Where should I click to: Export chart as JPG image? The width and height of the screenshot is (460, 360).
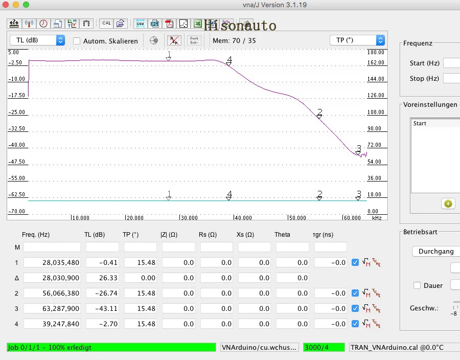pyautogui.click(x=154, y=24)
